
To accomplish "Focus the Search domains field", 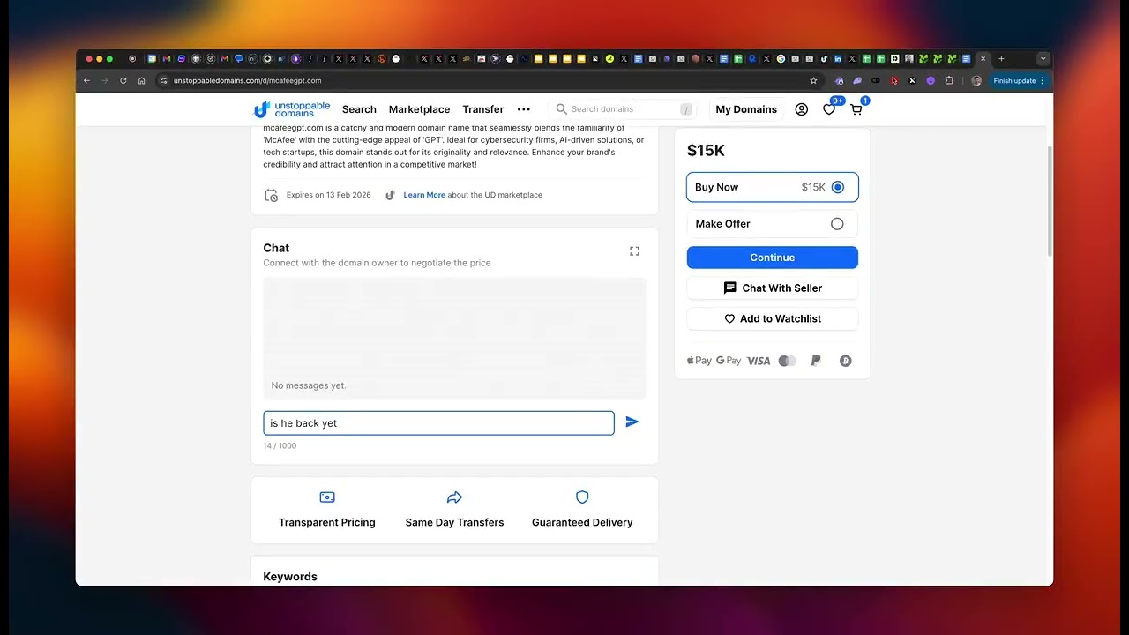I will (624, 109).
